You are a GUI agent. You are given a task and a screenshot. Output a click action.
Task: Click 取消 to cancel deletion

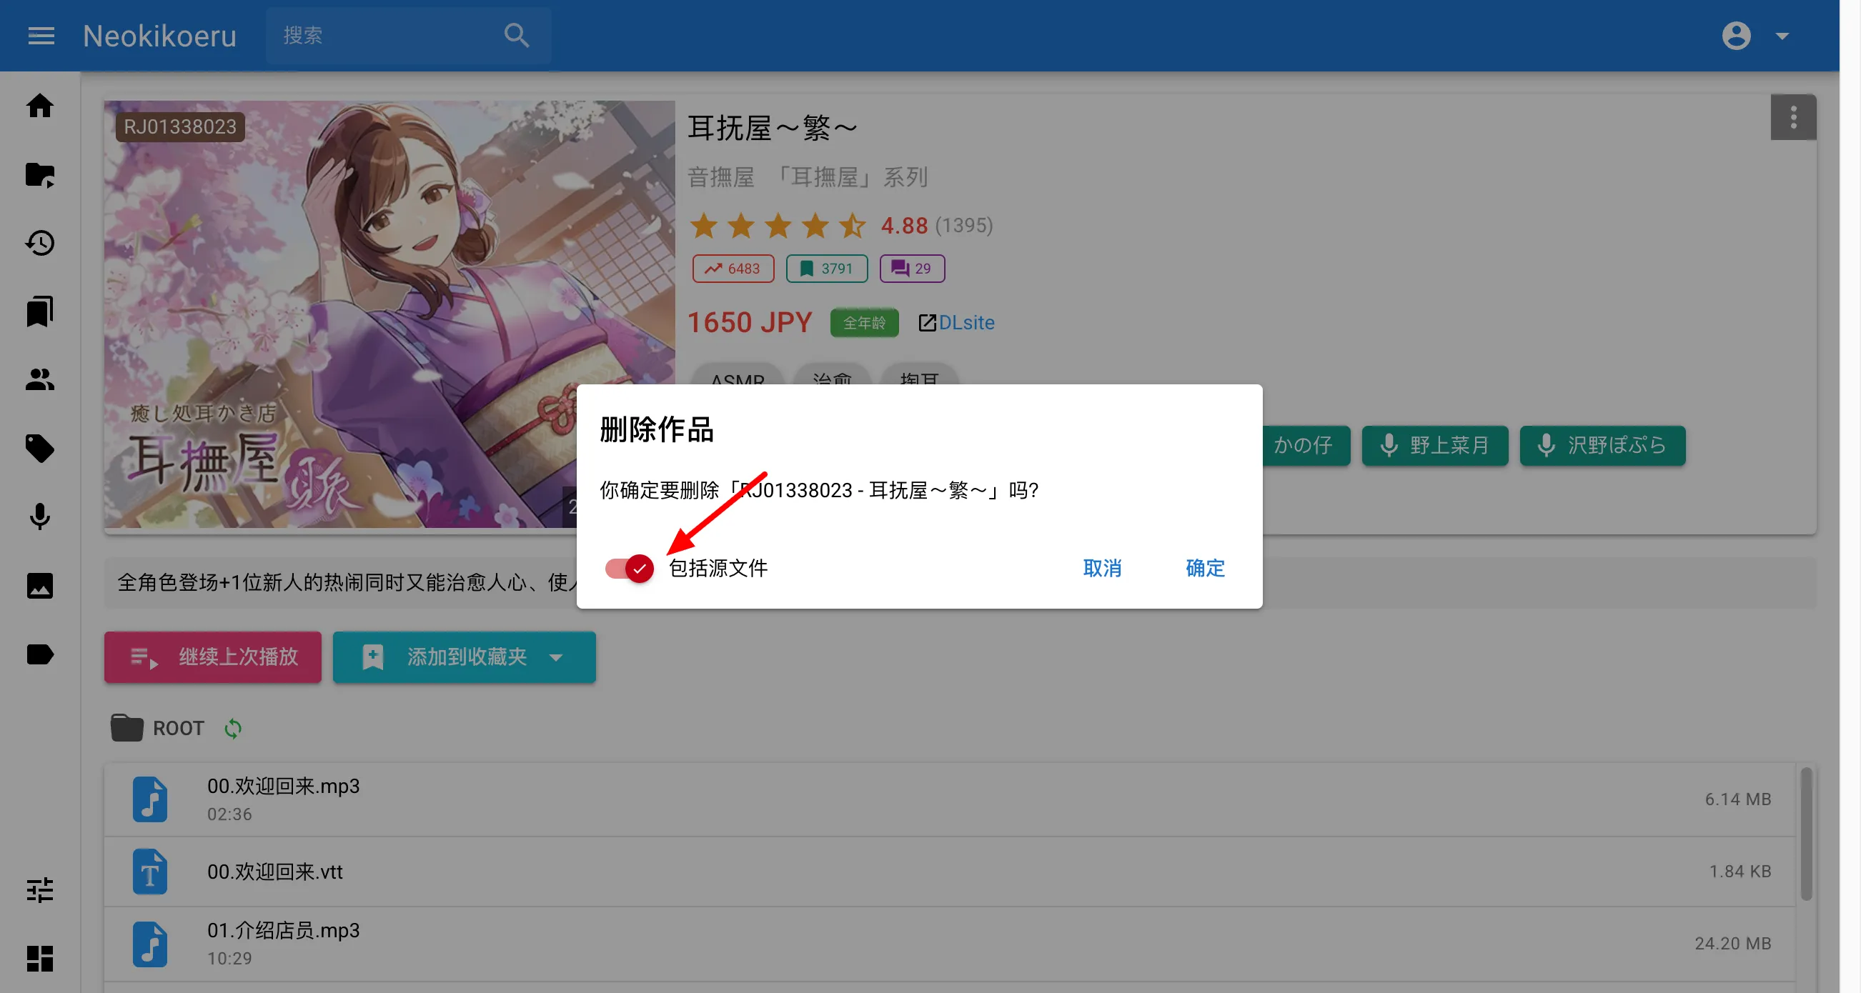point(1102,569)
